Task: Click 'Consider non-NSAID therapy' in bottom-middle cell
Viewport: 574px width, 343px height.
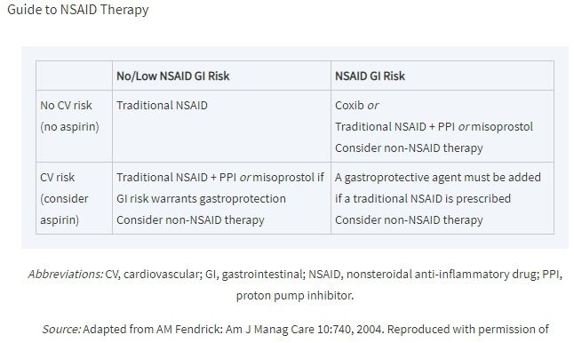Action: 190,220
